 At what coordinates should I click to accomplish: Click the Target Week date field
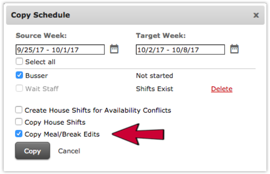point(180,50)
